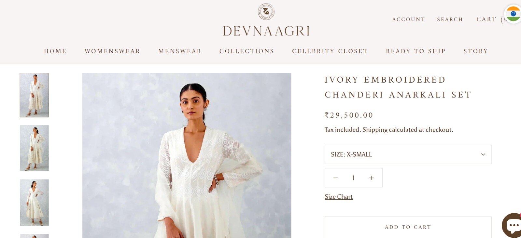Click the chevron arrow on size selector
The image size is (521, 238).
point(483,154)
